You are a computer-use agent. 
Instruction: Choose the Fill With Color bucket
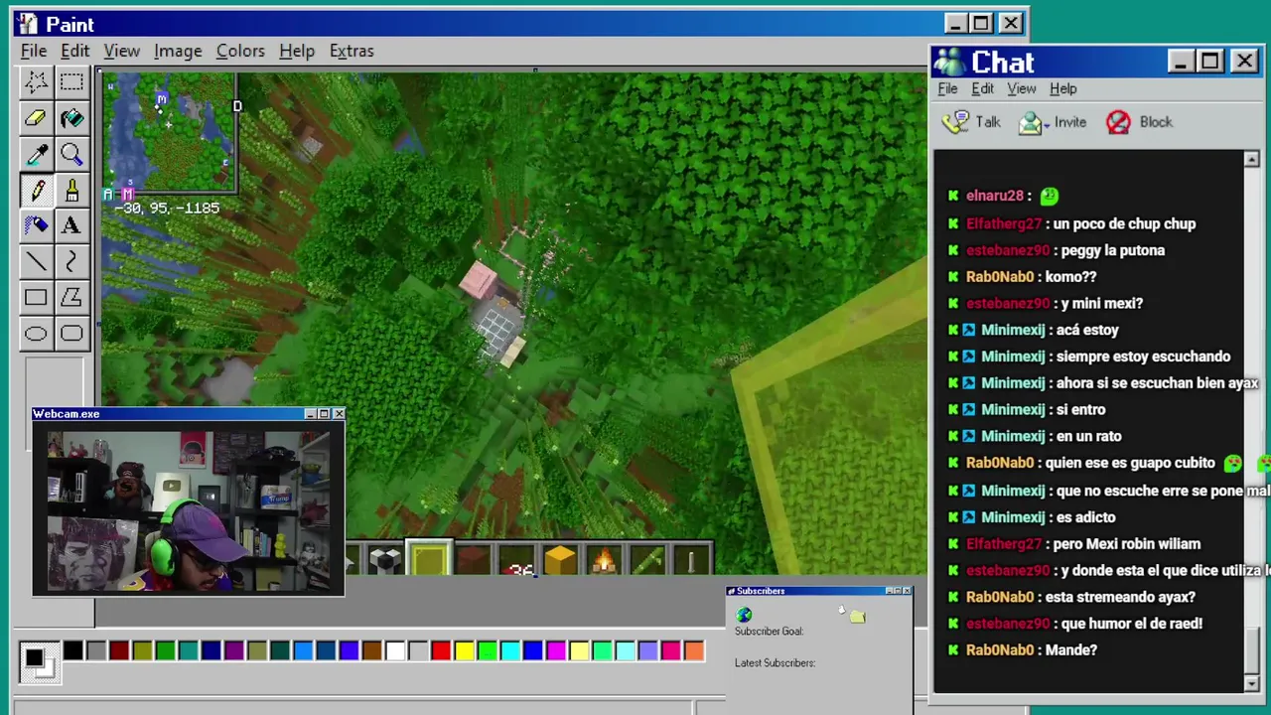pos(71,118)
